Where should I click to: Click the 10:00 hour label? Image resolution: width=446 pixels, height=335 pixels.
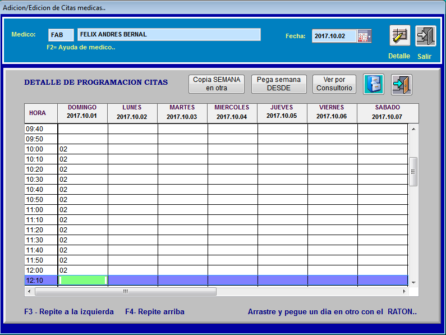(35, 149)
